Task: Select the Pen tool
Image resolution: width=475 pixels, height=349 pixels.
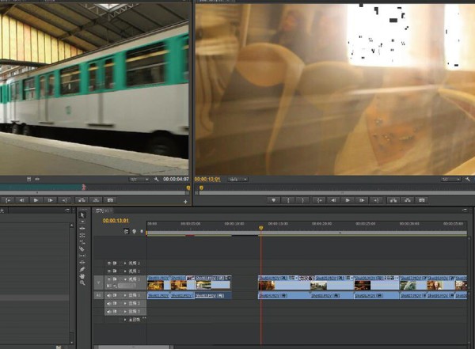Action: [82, 269]
